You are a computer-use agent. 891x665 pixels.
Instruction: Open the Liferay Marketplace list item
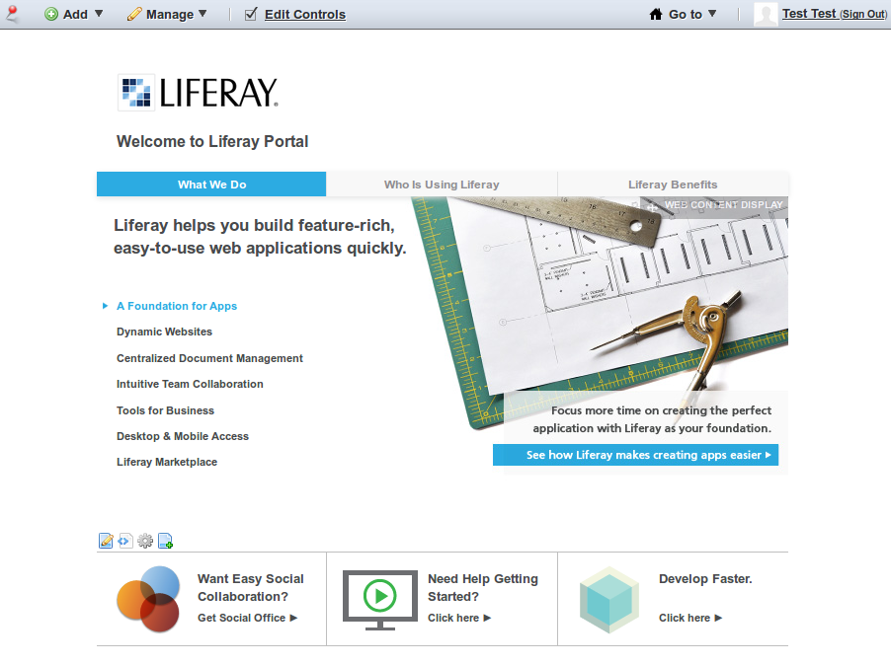click(167, 462)
